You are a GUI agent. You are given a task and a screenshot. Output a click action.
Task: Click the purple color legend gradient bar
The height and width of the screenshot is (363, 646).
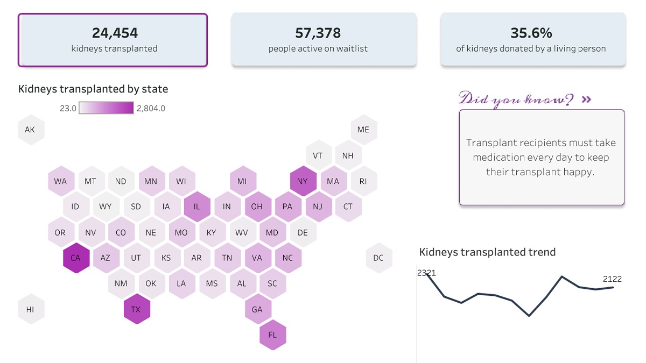[x=107, y=108]
